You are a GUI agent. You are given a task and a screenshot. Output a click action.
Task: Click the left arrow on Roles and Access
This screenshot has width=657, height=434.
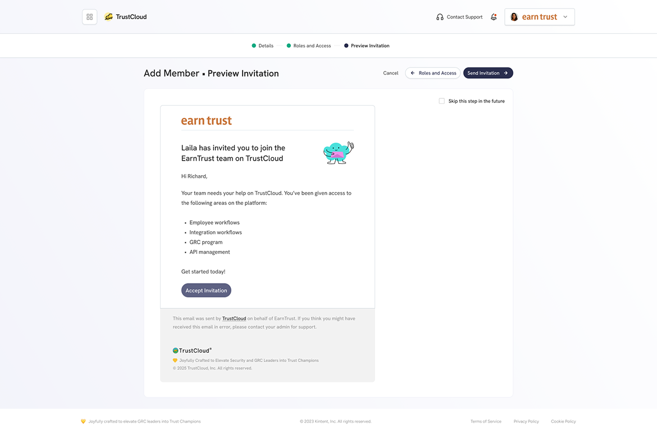[x=413, y=73]
